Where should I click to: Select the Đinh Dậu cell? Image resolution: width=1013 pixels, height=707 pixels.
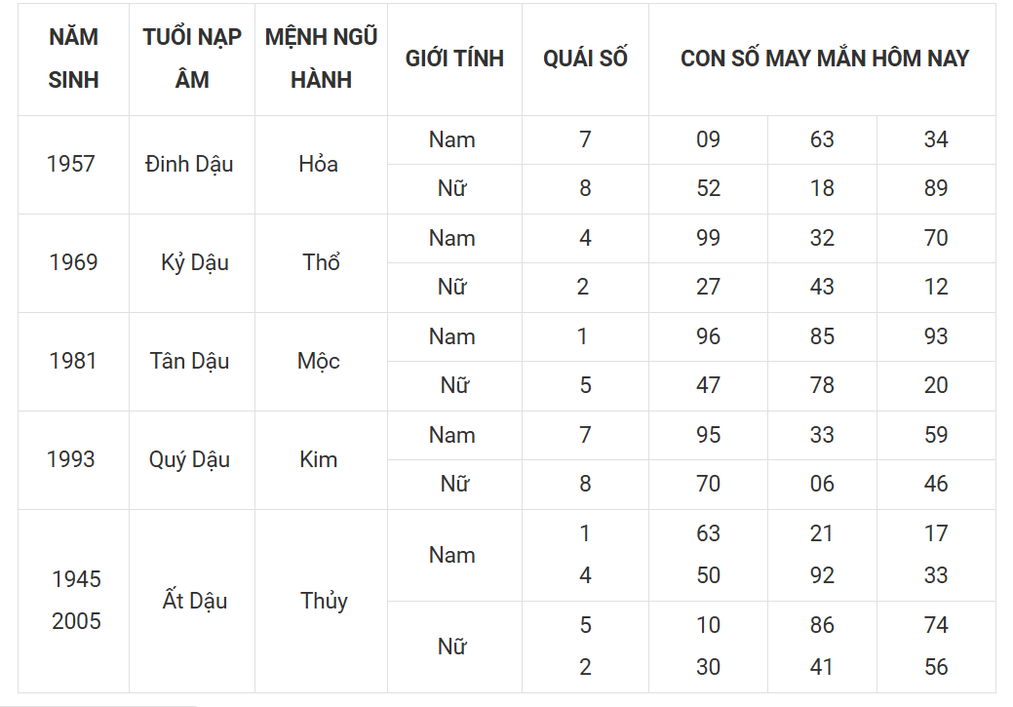192,165
